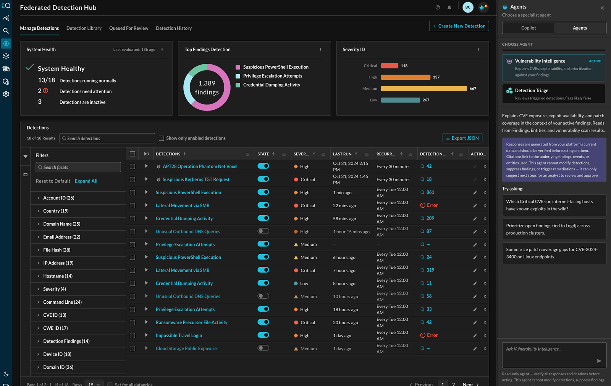Click Export JSON button
Viewport: 611px width, 386px height.
tap(462, 138)
